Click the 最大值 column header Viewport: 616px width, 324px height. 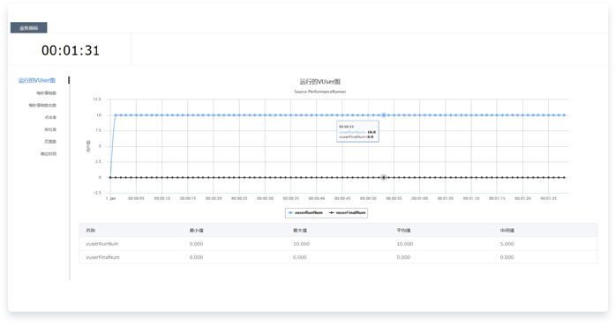(300, 231)
